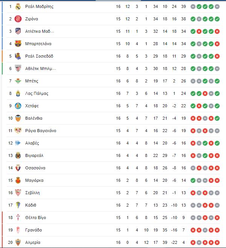Viewport: 226px width, 248px height.
Task: Click Ράγιο Βαγιεκάνο team name
Action: coord(41,131)
